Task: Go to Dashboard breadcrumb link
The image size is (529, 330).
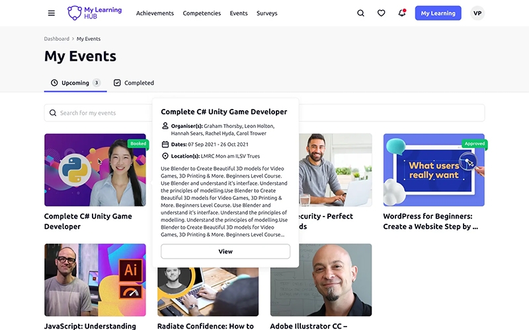Action: [x=56, y=39]
